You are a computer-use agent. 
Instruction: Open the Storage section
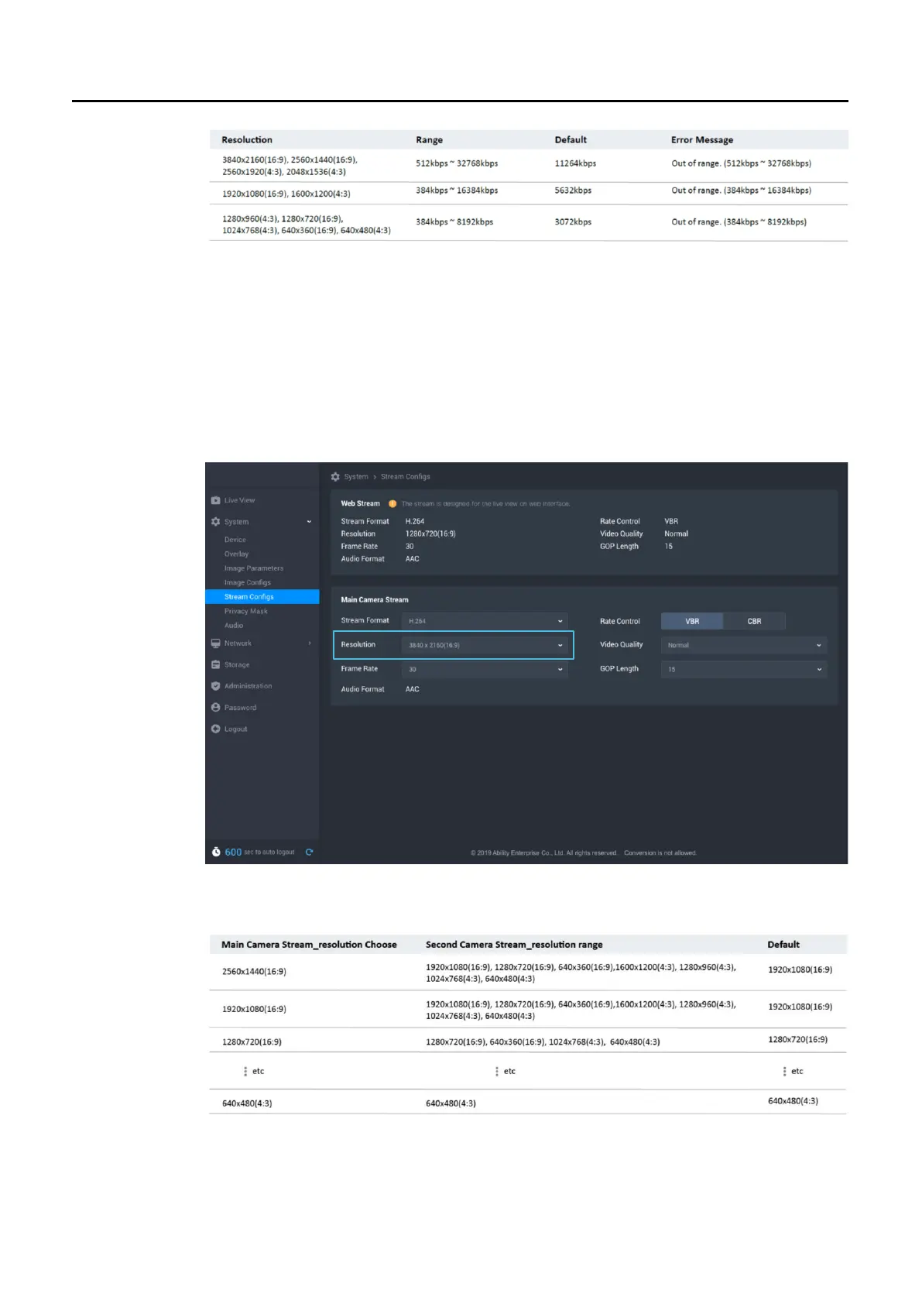[x=237, y=664]
